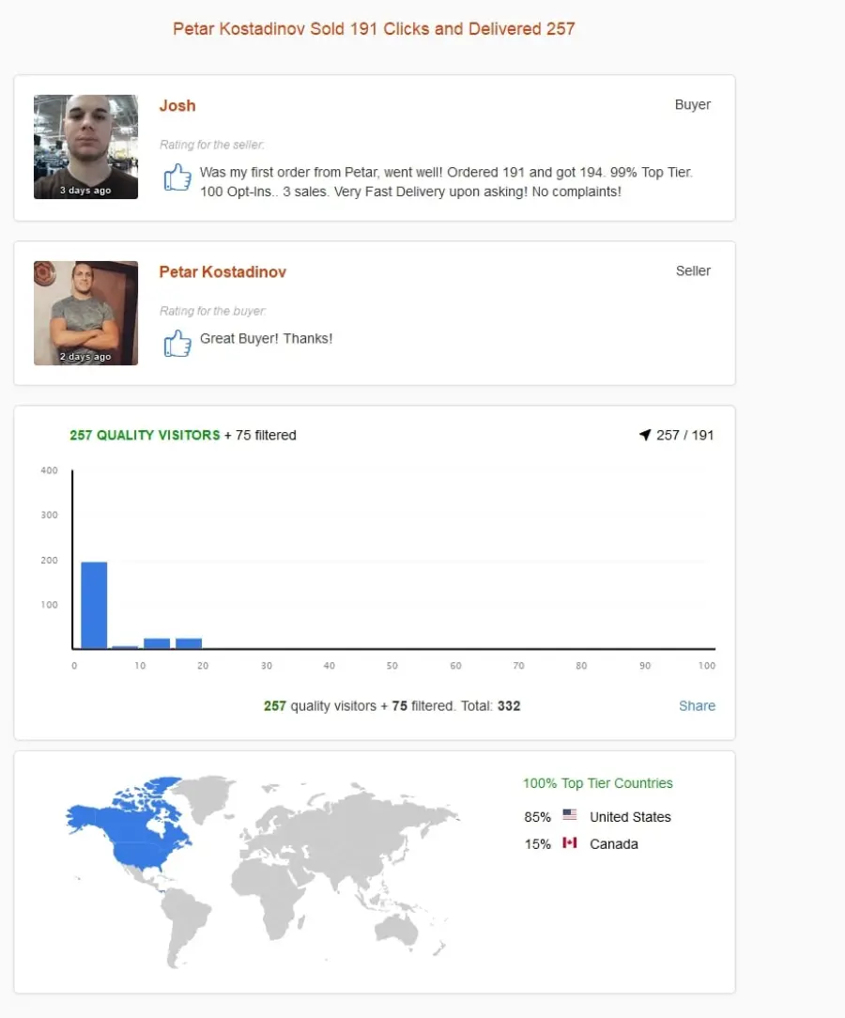Click the thumbs-up icon in Petar's review

click(177, 344)
